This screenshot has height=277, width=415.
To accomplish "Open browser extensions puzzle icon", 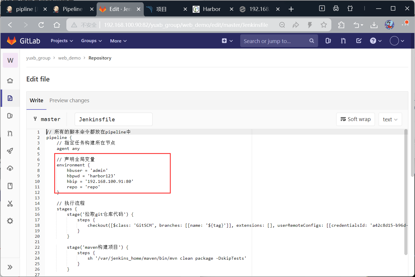I will 341,25.
